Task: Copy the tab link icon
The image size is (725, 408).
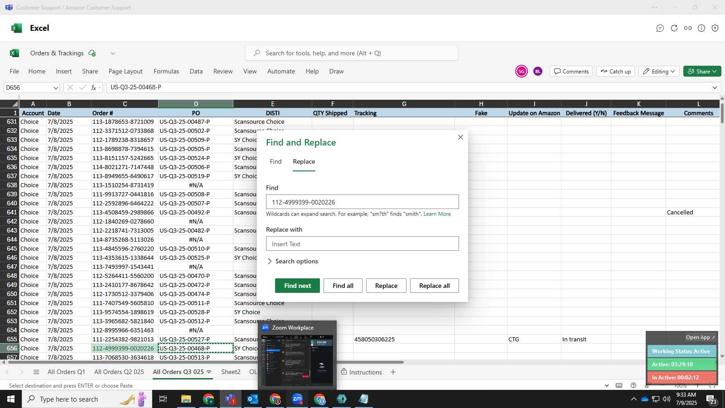Action: pyautogui.click(x=688, y=28)
